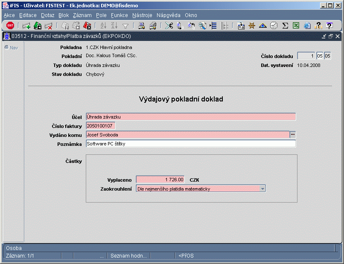Click the Poznámka input field

191,144
